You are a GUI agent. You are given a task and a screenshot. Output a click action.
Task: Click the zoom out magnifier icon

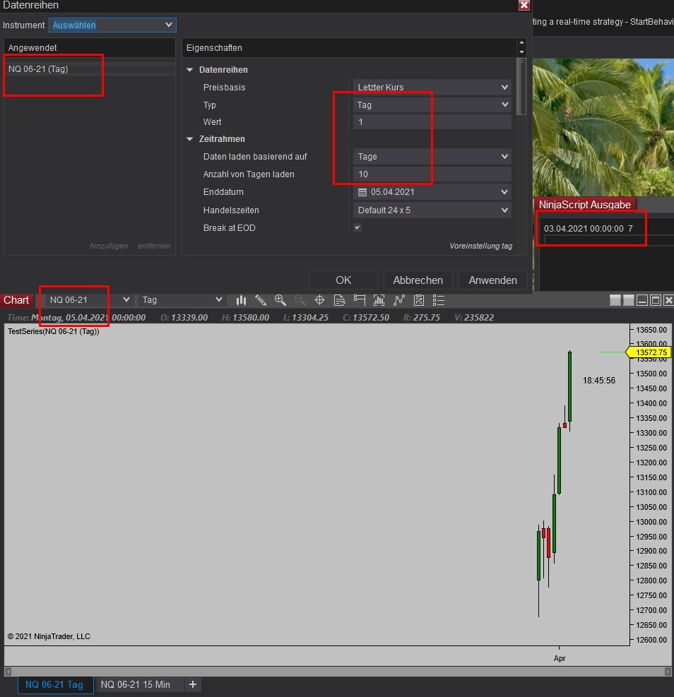point(300,300)
